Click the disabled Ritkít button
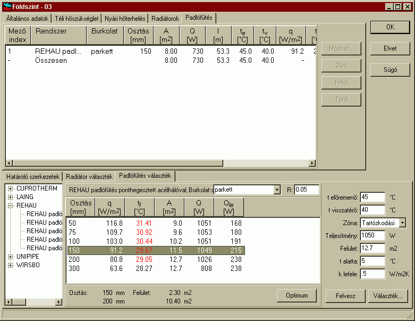415x321 pixels. [x=341, y=83]
